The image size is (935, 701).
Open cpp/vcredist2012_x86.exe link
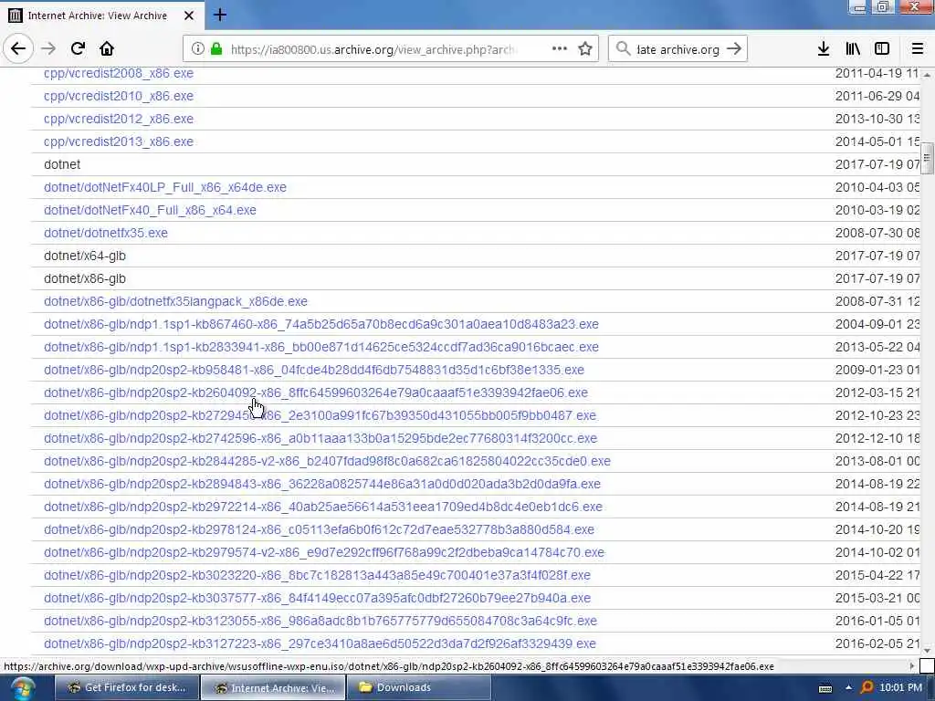(x=119, y=119)
